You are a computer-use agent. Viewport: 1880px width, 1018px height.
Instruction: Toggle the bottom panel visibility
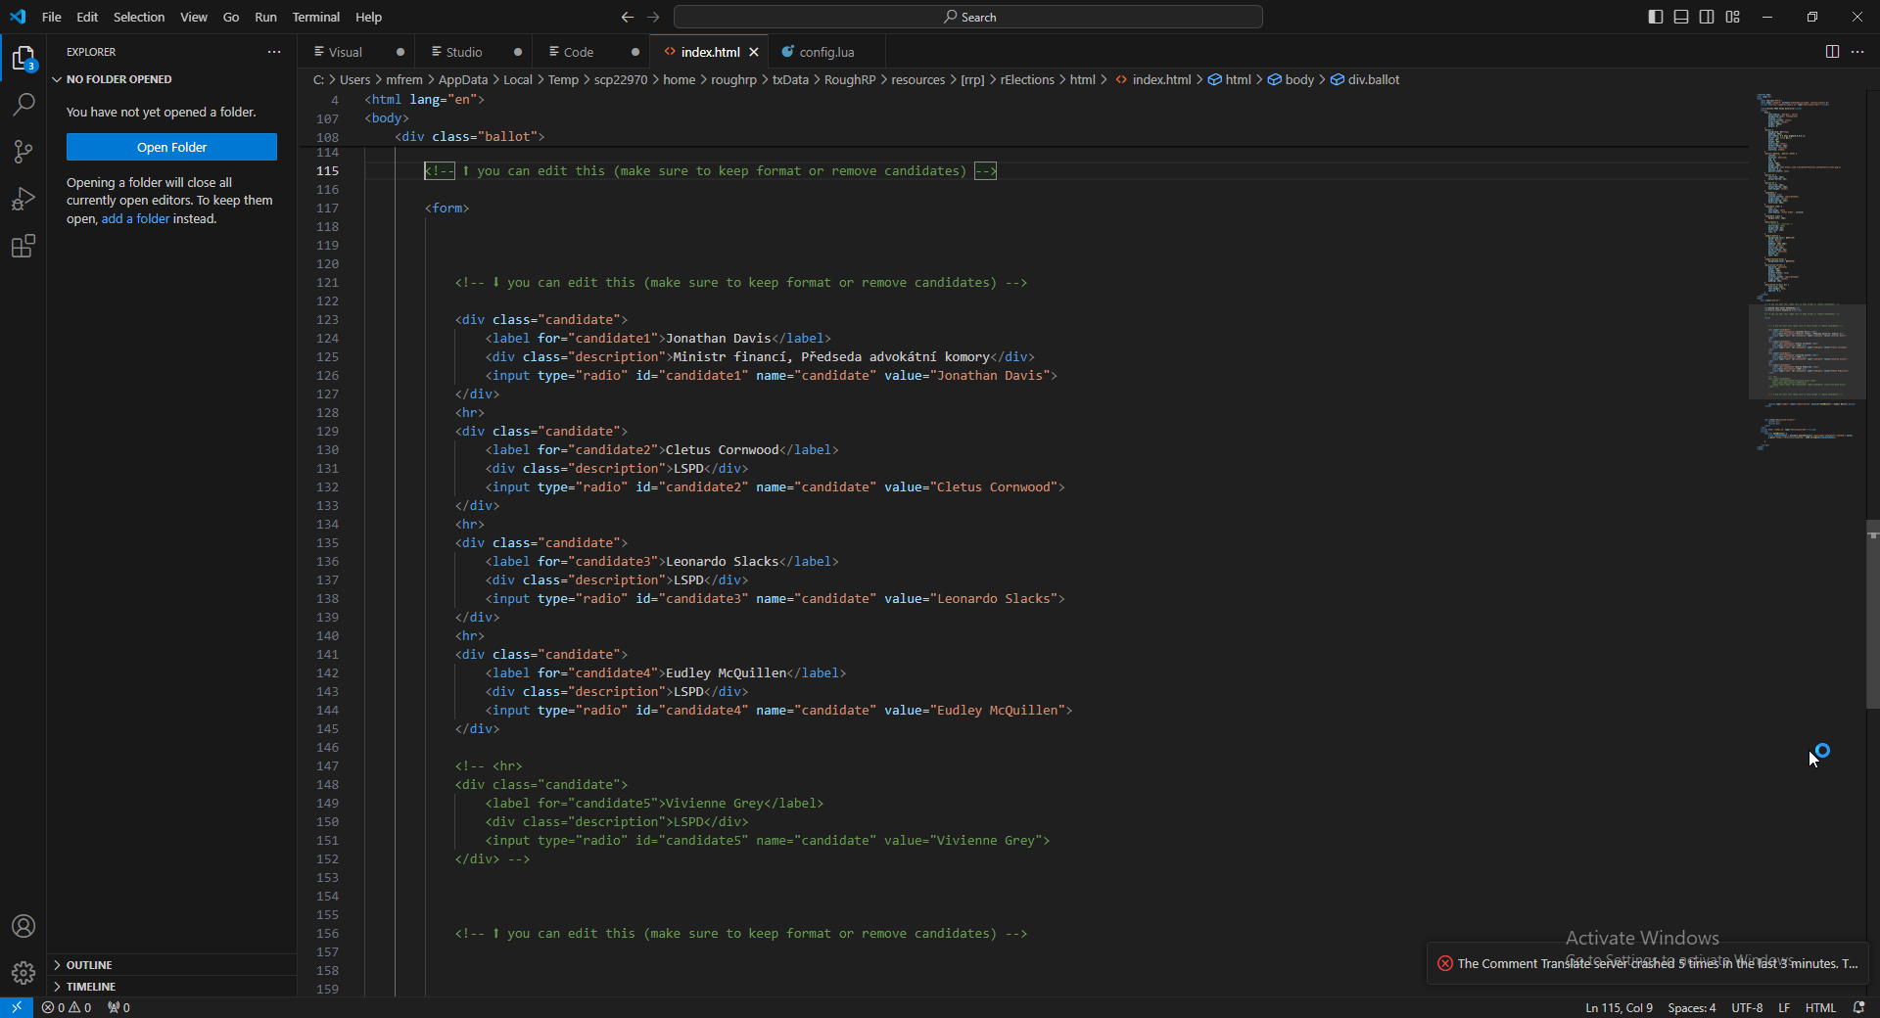click(1681, 17)
